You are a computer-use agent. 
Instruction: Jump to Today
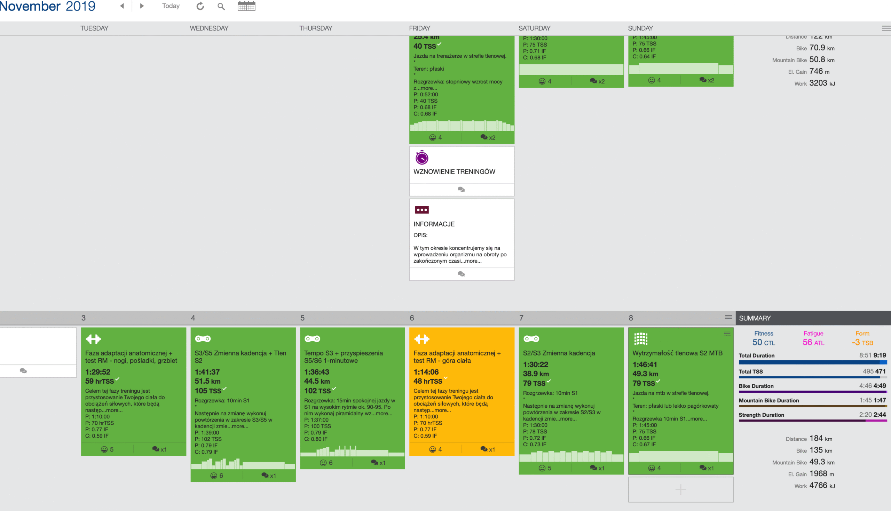click(171, 6)
